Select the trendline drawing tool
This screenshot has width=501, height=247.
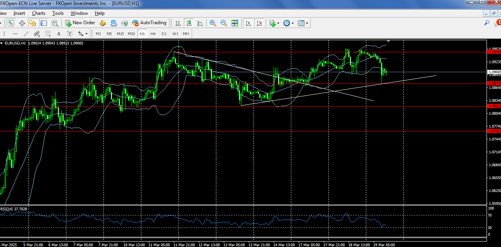coord(26,34)
